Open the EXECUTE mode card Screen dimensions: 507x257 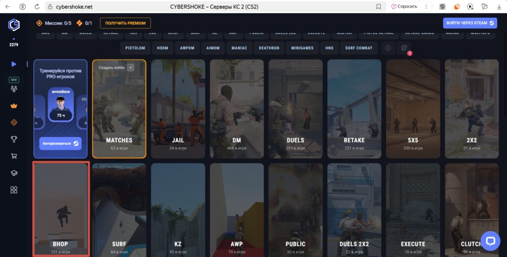[x=413, y=210]
